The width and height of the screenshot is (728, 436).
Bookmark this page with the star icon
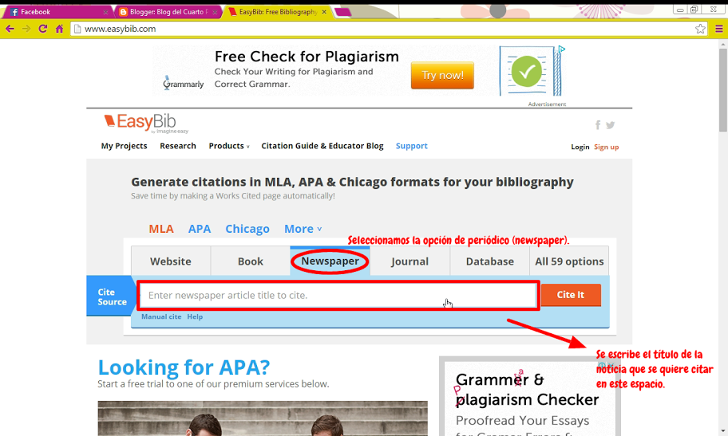[x=700, y=29]
